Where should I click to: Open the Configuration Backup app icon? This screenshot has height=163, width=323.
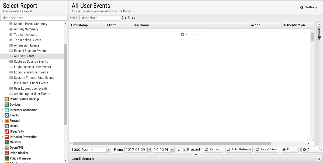[x=7, y=99]
